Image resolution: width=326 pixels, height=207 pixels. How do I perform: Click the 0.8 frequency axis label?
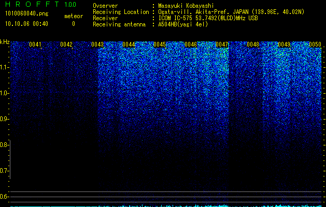click(x=4, y=145)
